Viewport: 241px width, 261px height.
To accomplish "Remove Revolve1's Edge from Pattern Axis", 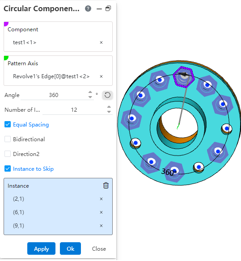I will 101,76.
